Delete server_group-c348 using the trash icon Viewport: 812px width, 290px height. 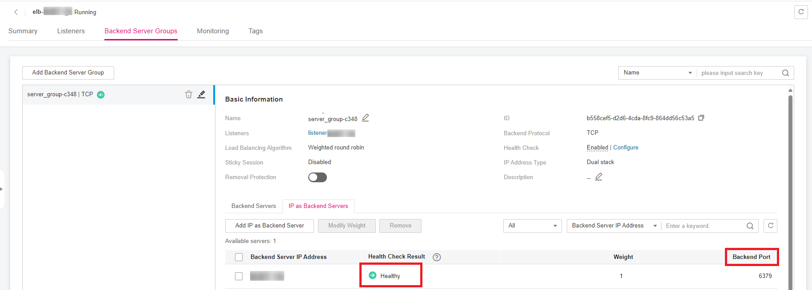(x=189, y=94)
